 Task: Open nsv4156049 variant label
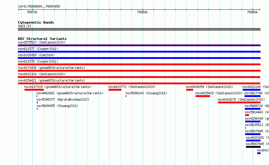pyautogui.click(x=257, y=118)
